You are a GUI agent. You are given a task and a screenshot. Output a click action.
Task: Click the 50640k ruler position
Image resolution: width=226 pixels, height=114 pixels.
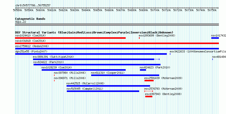(86, 10)
